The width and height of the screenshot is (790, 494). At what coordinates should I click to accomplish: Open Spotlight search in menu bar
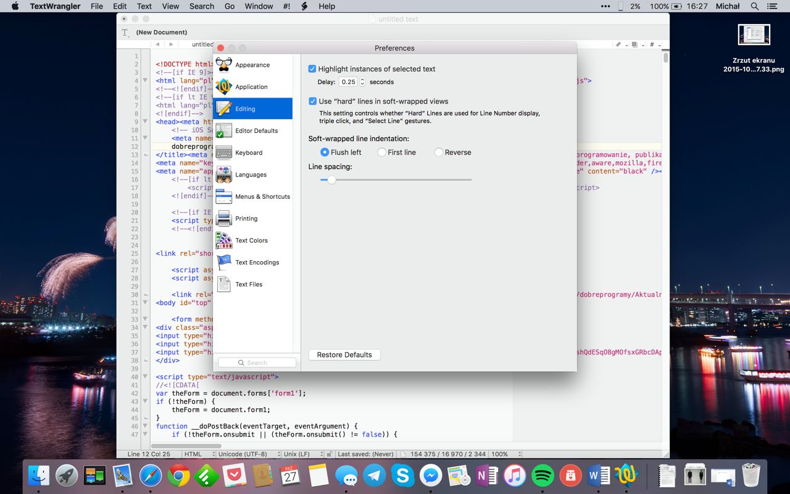click(754, 6)
